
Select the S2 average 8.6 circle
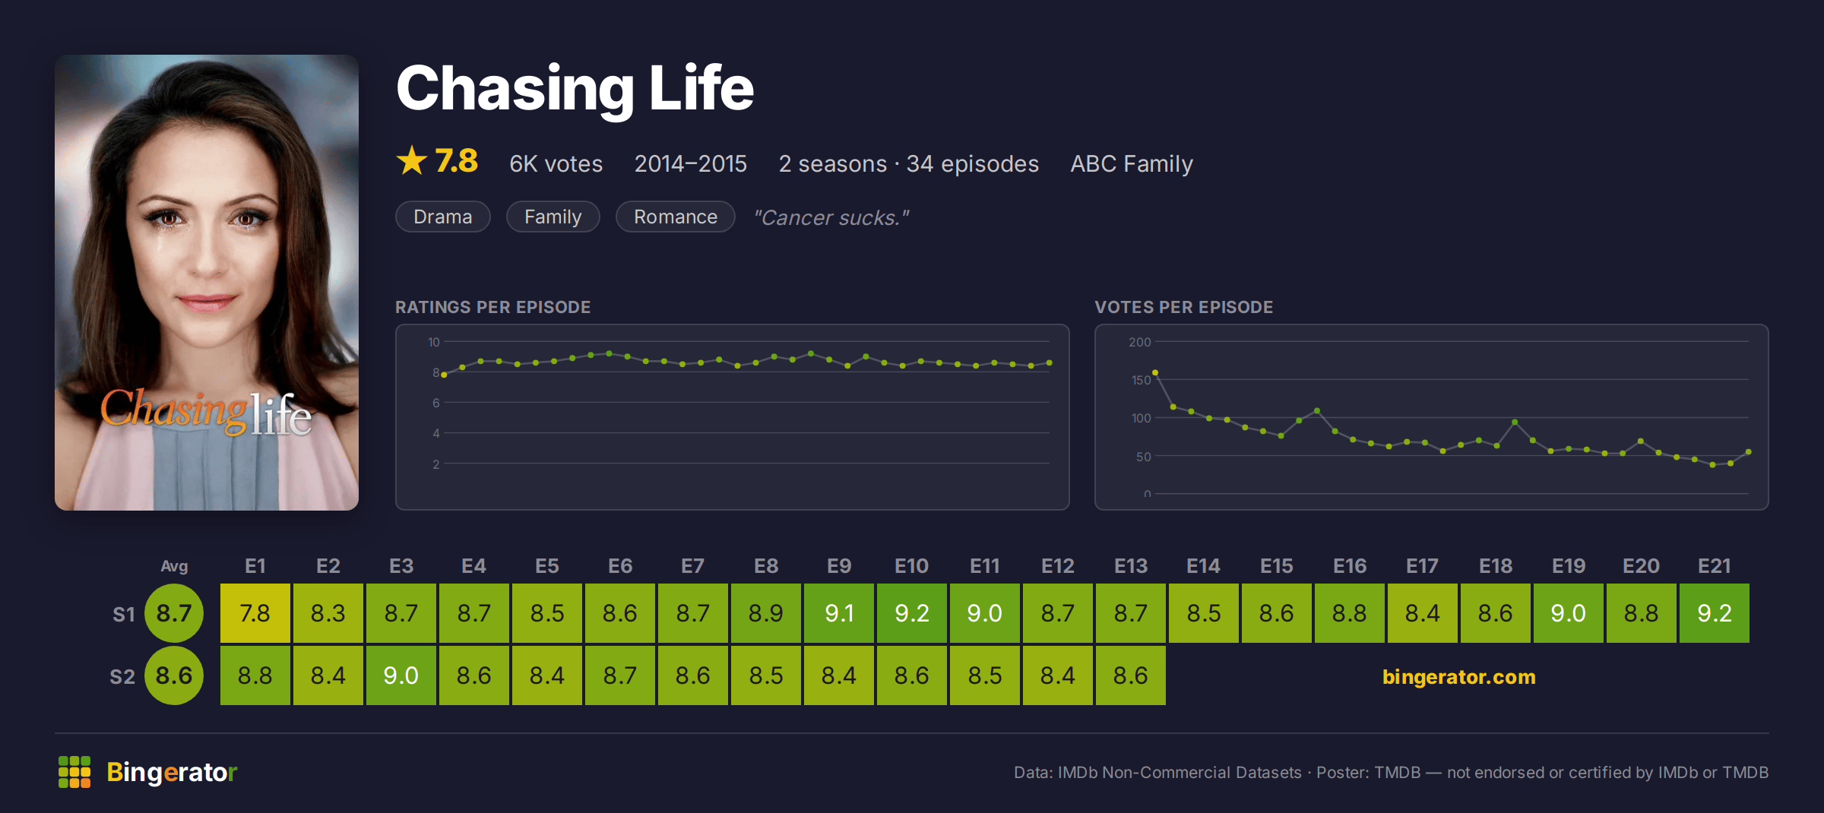(x=174, y=675)
